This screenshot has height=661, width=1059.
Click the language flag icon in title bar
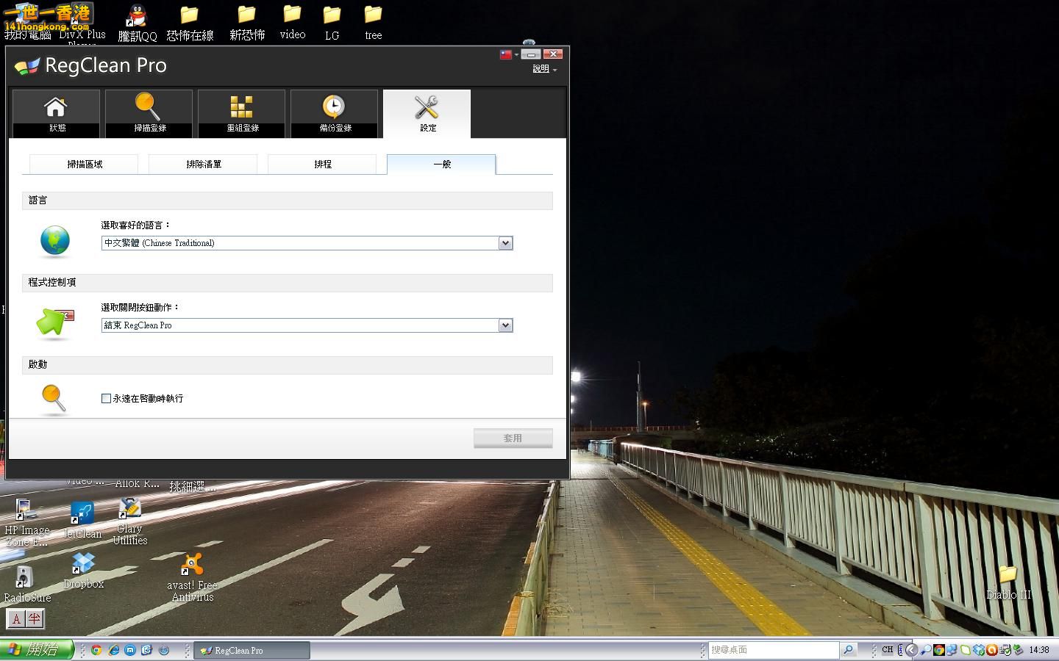pyautogui.click(x=506, y=54)
